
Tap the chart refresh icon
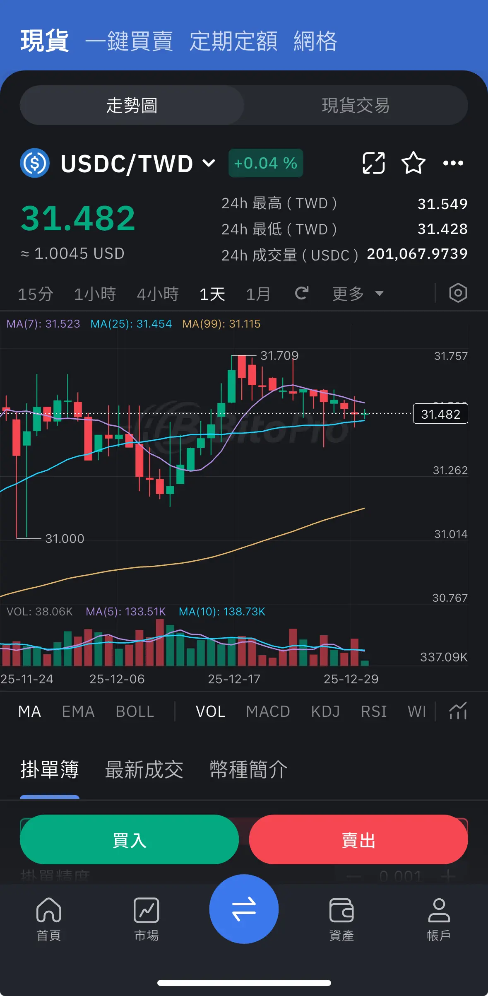click(302, 293)
